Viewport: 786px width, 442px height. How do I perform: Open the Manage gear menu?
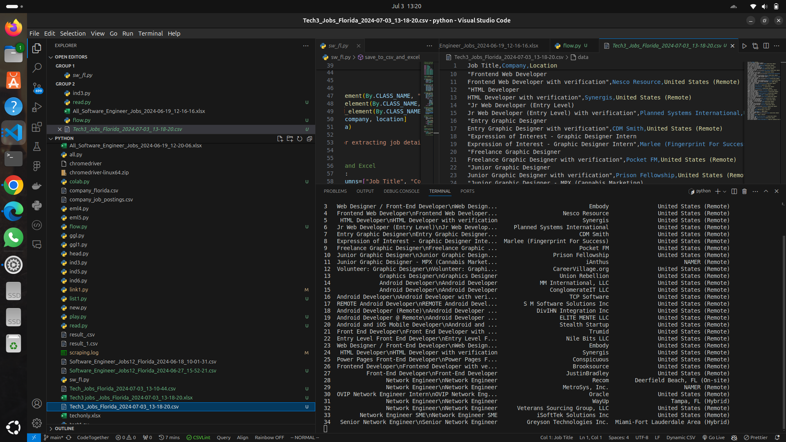coord(37,423)
